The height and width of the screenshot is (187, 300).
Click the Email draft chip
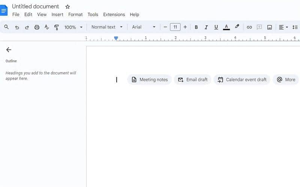click(193, 80)
